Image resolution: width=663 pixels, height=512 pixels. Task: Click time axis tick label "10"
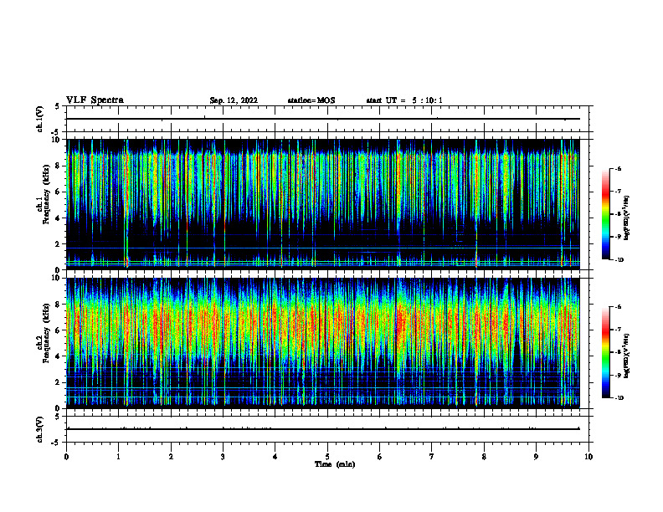pyautogui.click(x=588, y=457)
